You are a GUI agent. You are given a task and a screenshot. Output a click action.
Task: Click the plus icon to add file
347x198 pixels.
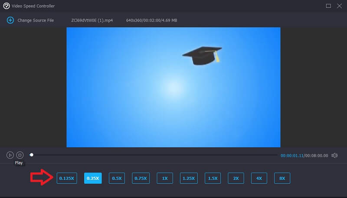10,20
